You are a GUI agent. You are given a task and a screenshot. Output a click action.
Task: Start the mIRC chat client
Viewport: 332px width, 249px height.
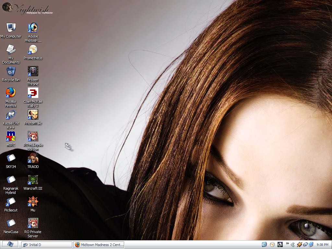[11, 136]
